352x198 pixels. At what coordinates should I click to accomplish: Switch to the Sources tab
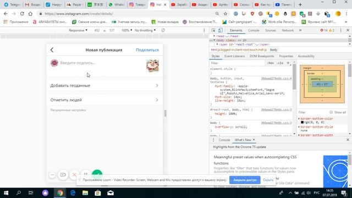pos(270,30)
